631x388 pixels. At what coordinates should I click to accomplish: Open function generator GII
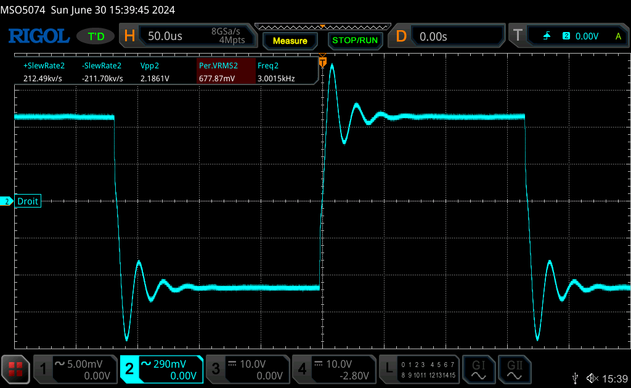click(x=515, y=370)
